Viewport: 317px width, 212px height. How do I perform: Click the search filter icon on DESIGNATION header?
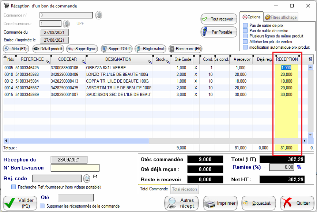tap(150, 62)
